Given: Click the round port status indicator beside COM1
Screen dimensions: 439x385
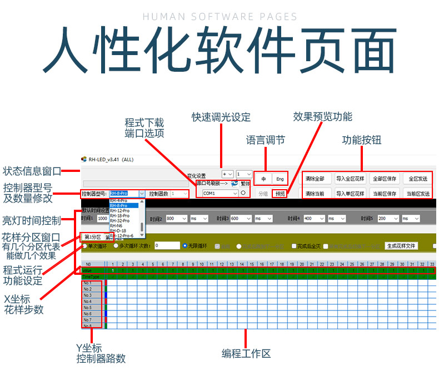Looking at the screenshot, I should (x=243, y=194).
